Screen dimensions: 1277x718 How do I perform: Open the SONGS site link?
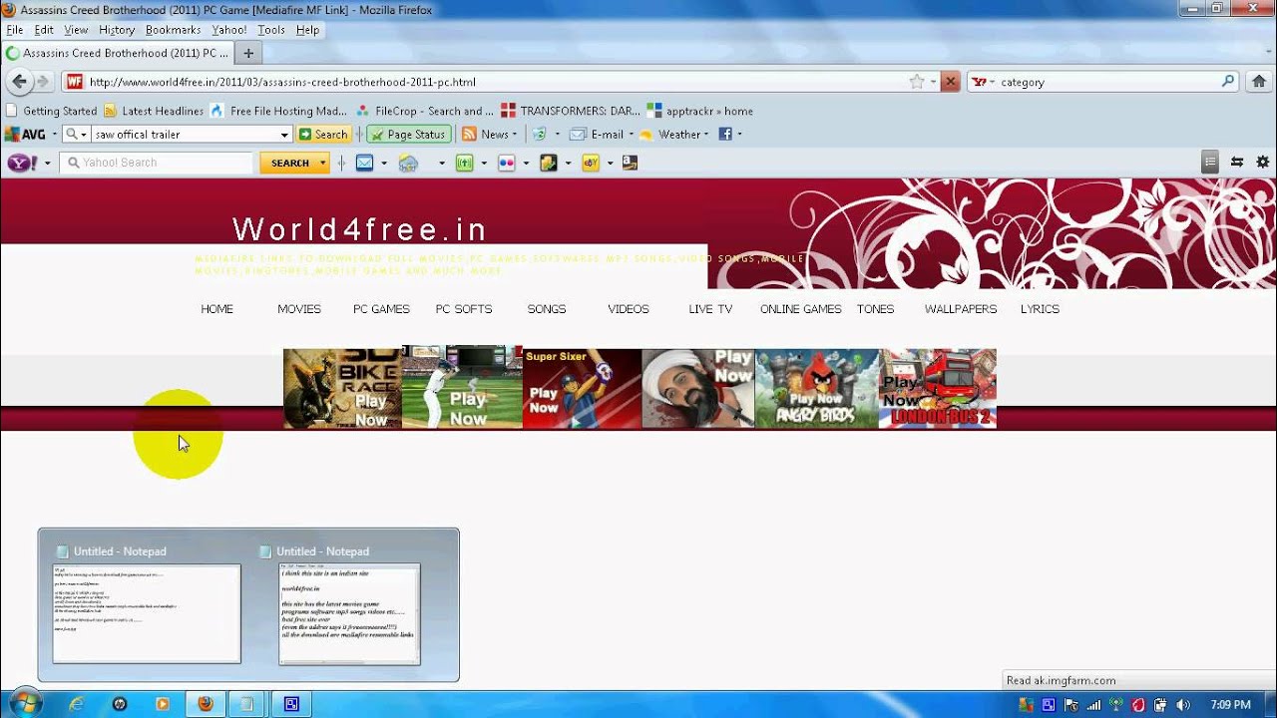pos(547,309)
